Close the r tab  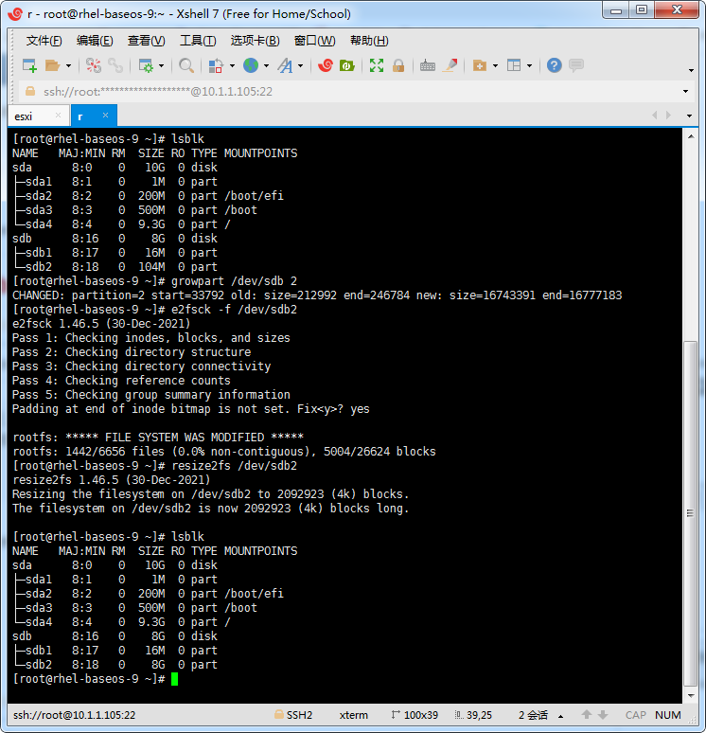pyautogui.click(x=106, y=115)
